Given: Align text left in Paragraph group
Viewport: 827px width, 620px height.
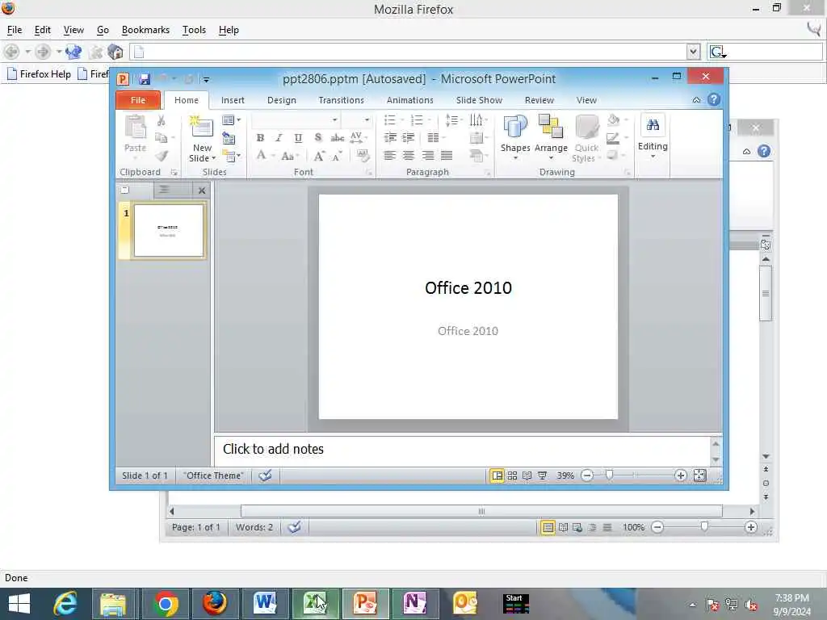Looking at the screenshot, I should point(390,156).
